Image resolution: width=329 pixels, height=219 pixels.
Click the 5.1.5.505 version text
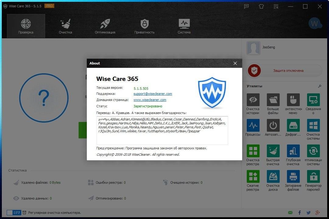pos(141,89)
